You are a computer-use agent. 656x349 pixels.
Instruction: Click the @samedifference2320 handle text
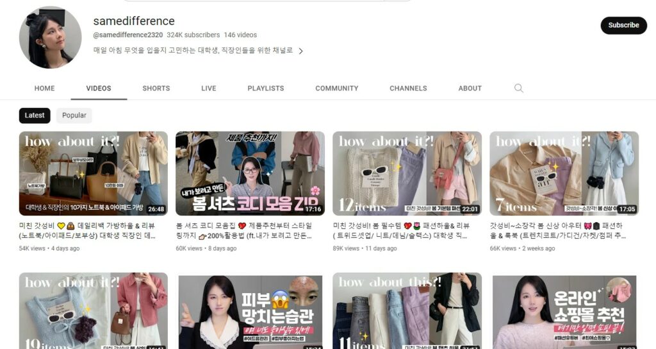pyautogui.click(x=128, y=35)
